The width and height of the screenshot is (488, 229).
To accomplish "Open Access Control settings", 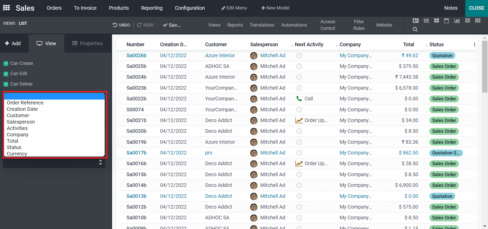I will click(x=328, y=25).
